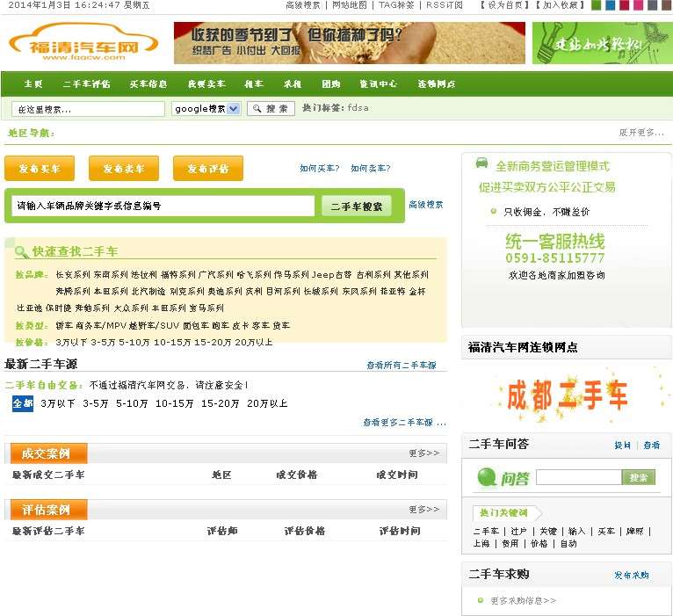
Task: Open 我要卖车 nav menu item
Action: tap(206, 83)
